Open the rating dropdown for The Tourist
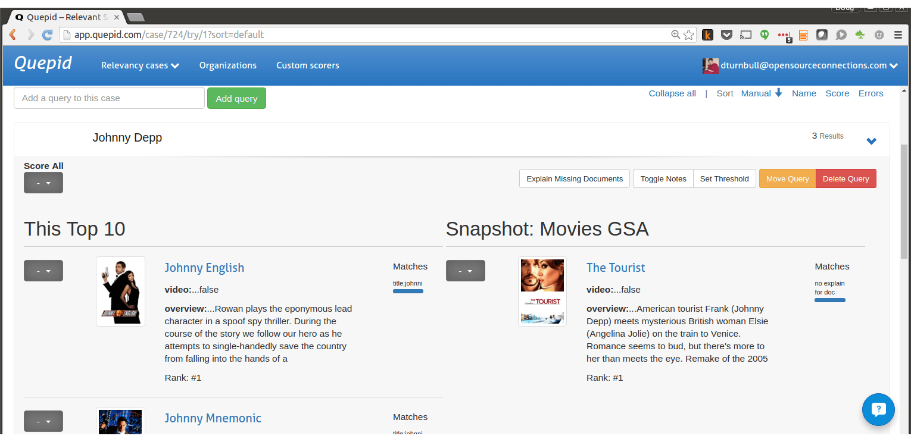The width and height of the screenshot is (911, 442). point(466,271)
